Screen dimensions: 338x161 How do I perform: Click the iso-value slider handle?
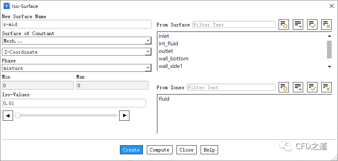pos(17,115)
